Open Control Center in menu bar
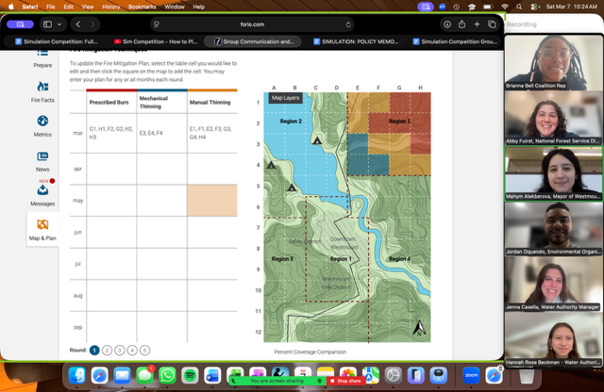The image size is (604, 392). pyautogui.click(x=535, y=7)
